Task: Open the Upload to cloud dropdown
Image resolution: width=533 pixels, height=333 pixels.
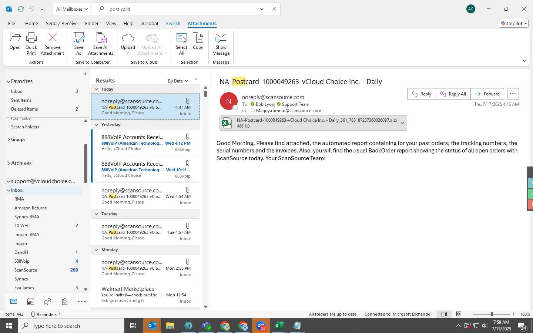Action: pyautogui.click(x=128, y=44)
